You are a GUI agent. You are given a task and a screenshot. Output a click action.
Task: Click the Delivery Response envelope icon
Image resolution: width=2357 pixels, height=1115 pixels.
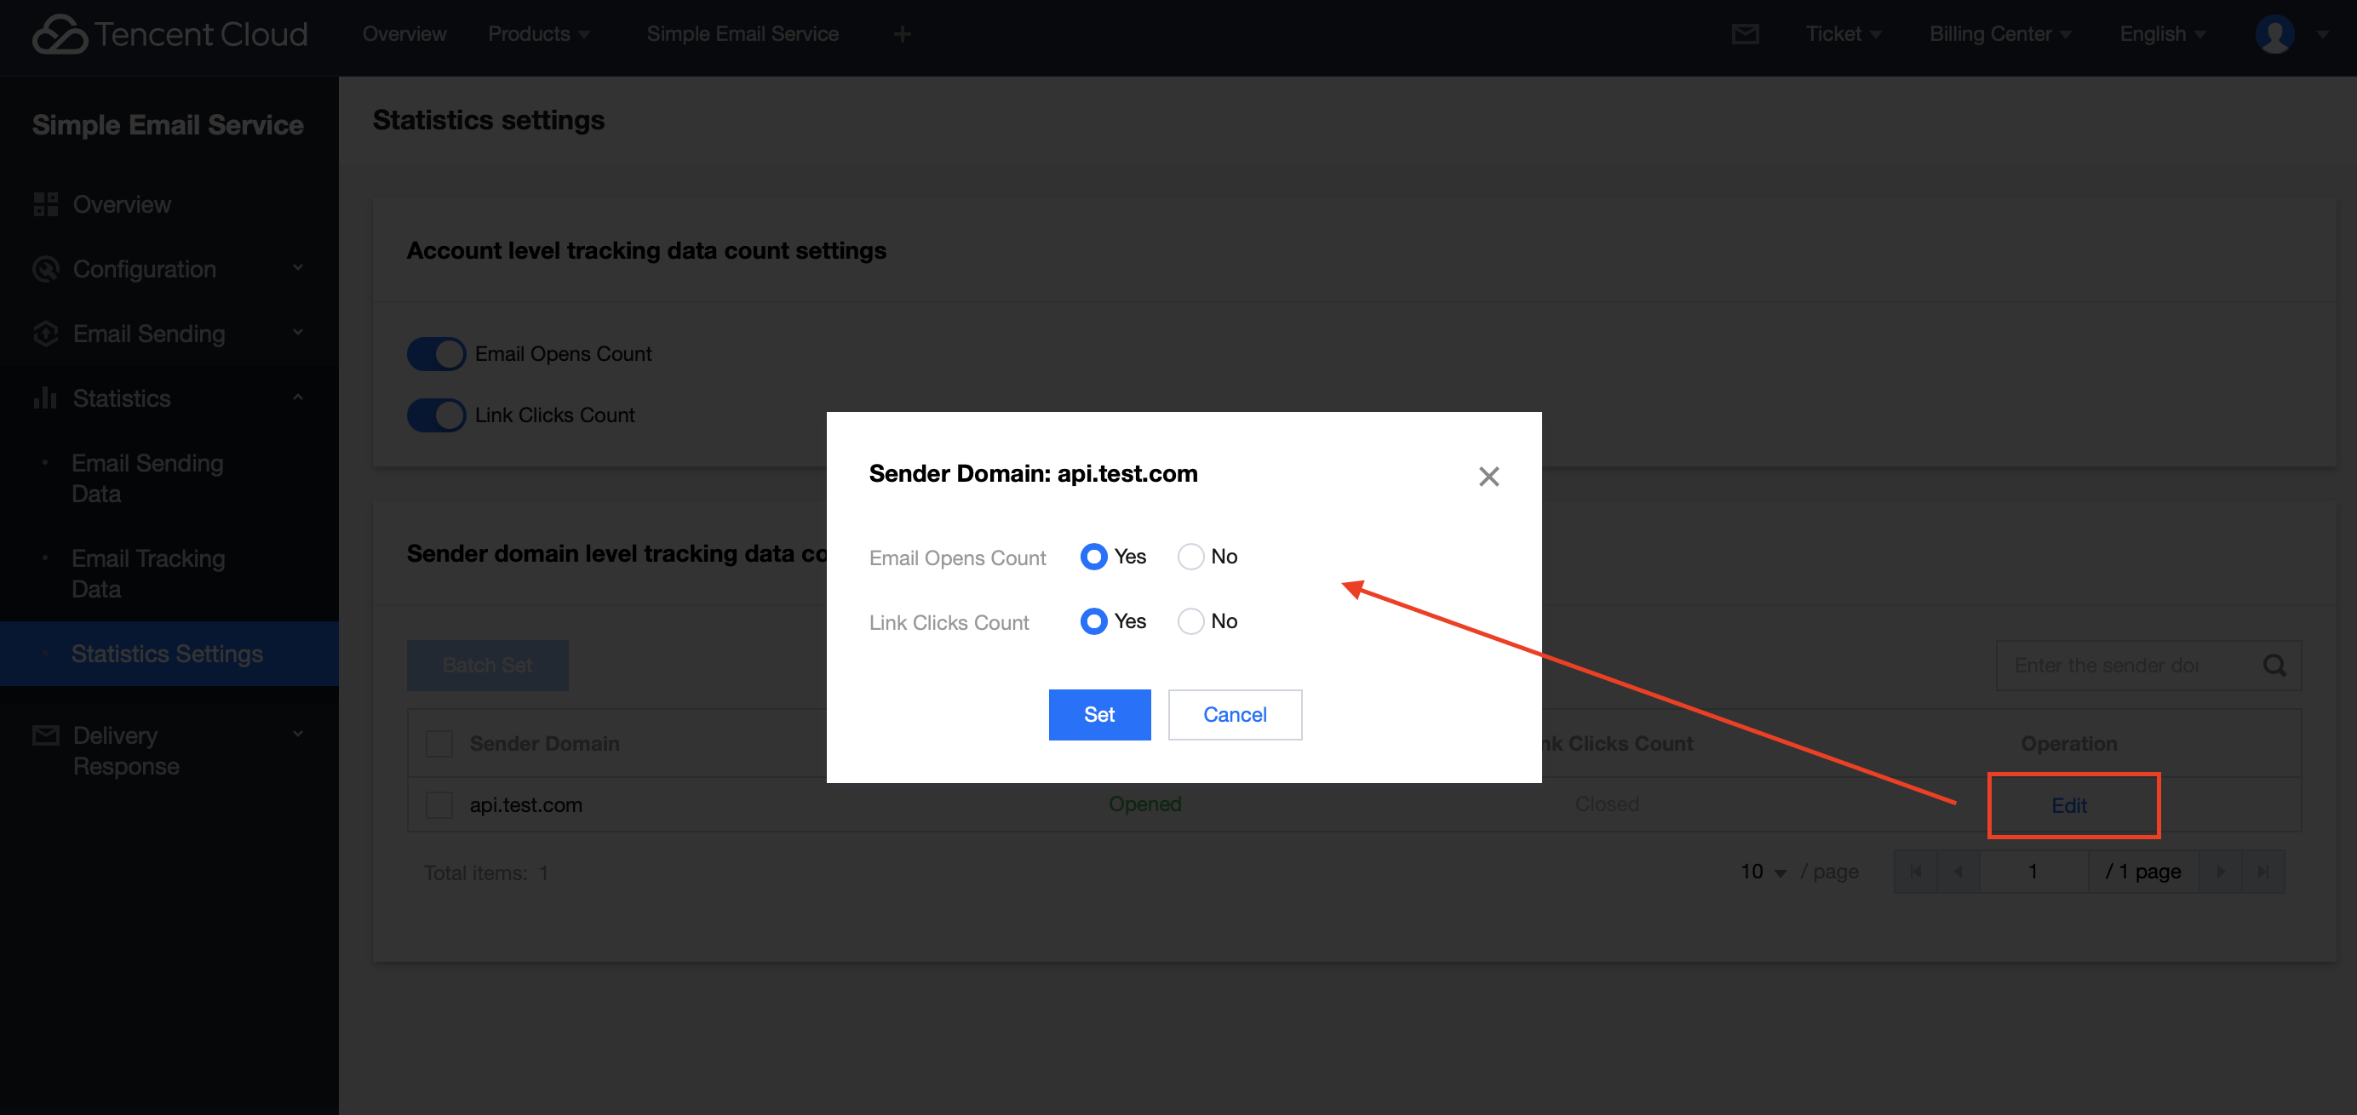pos(45,735)
